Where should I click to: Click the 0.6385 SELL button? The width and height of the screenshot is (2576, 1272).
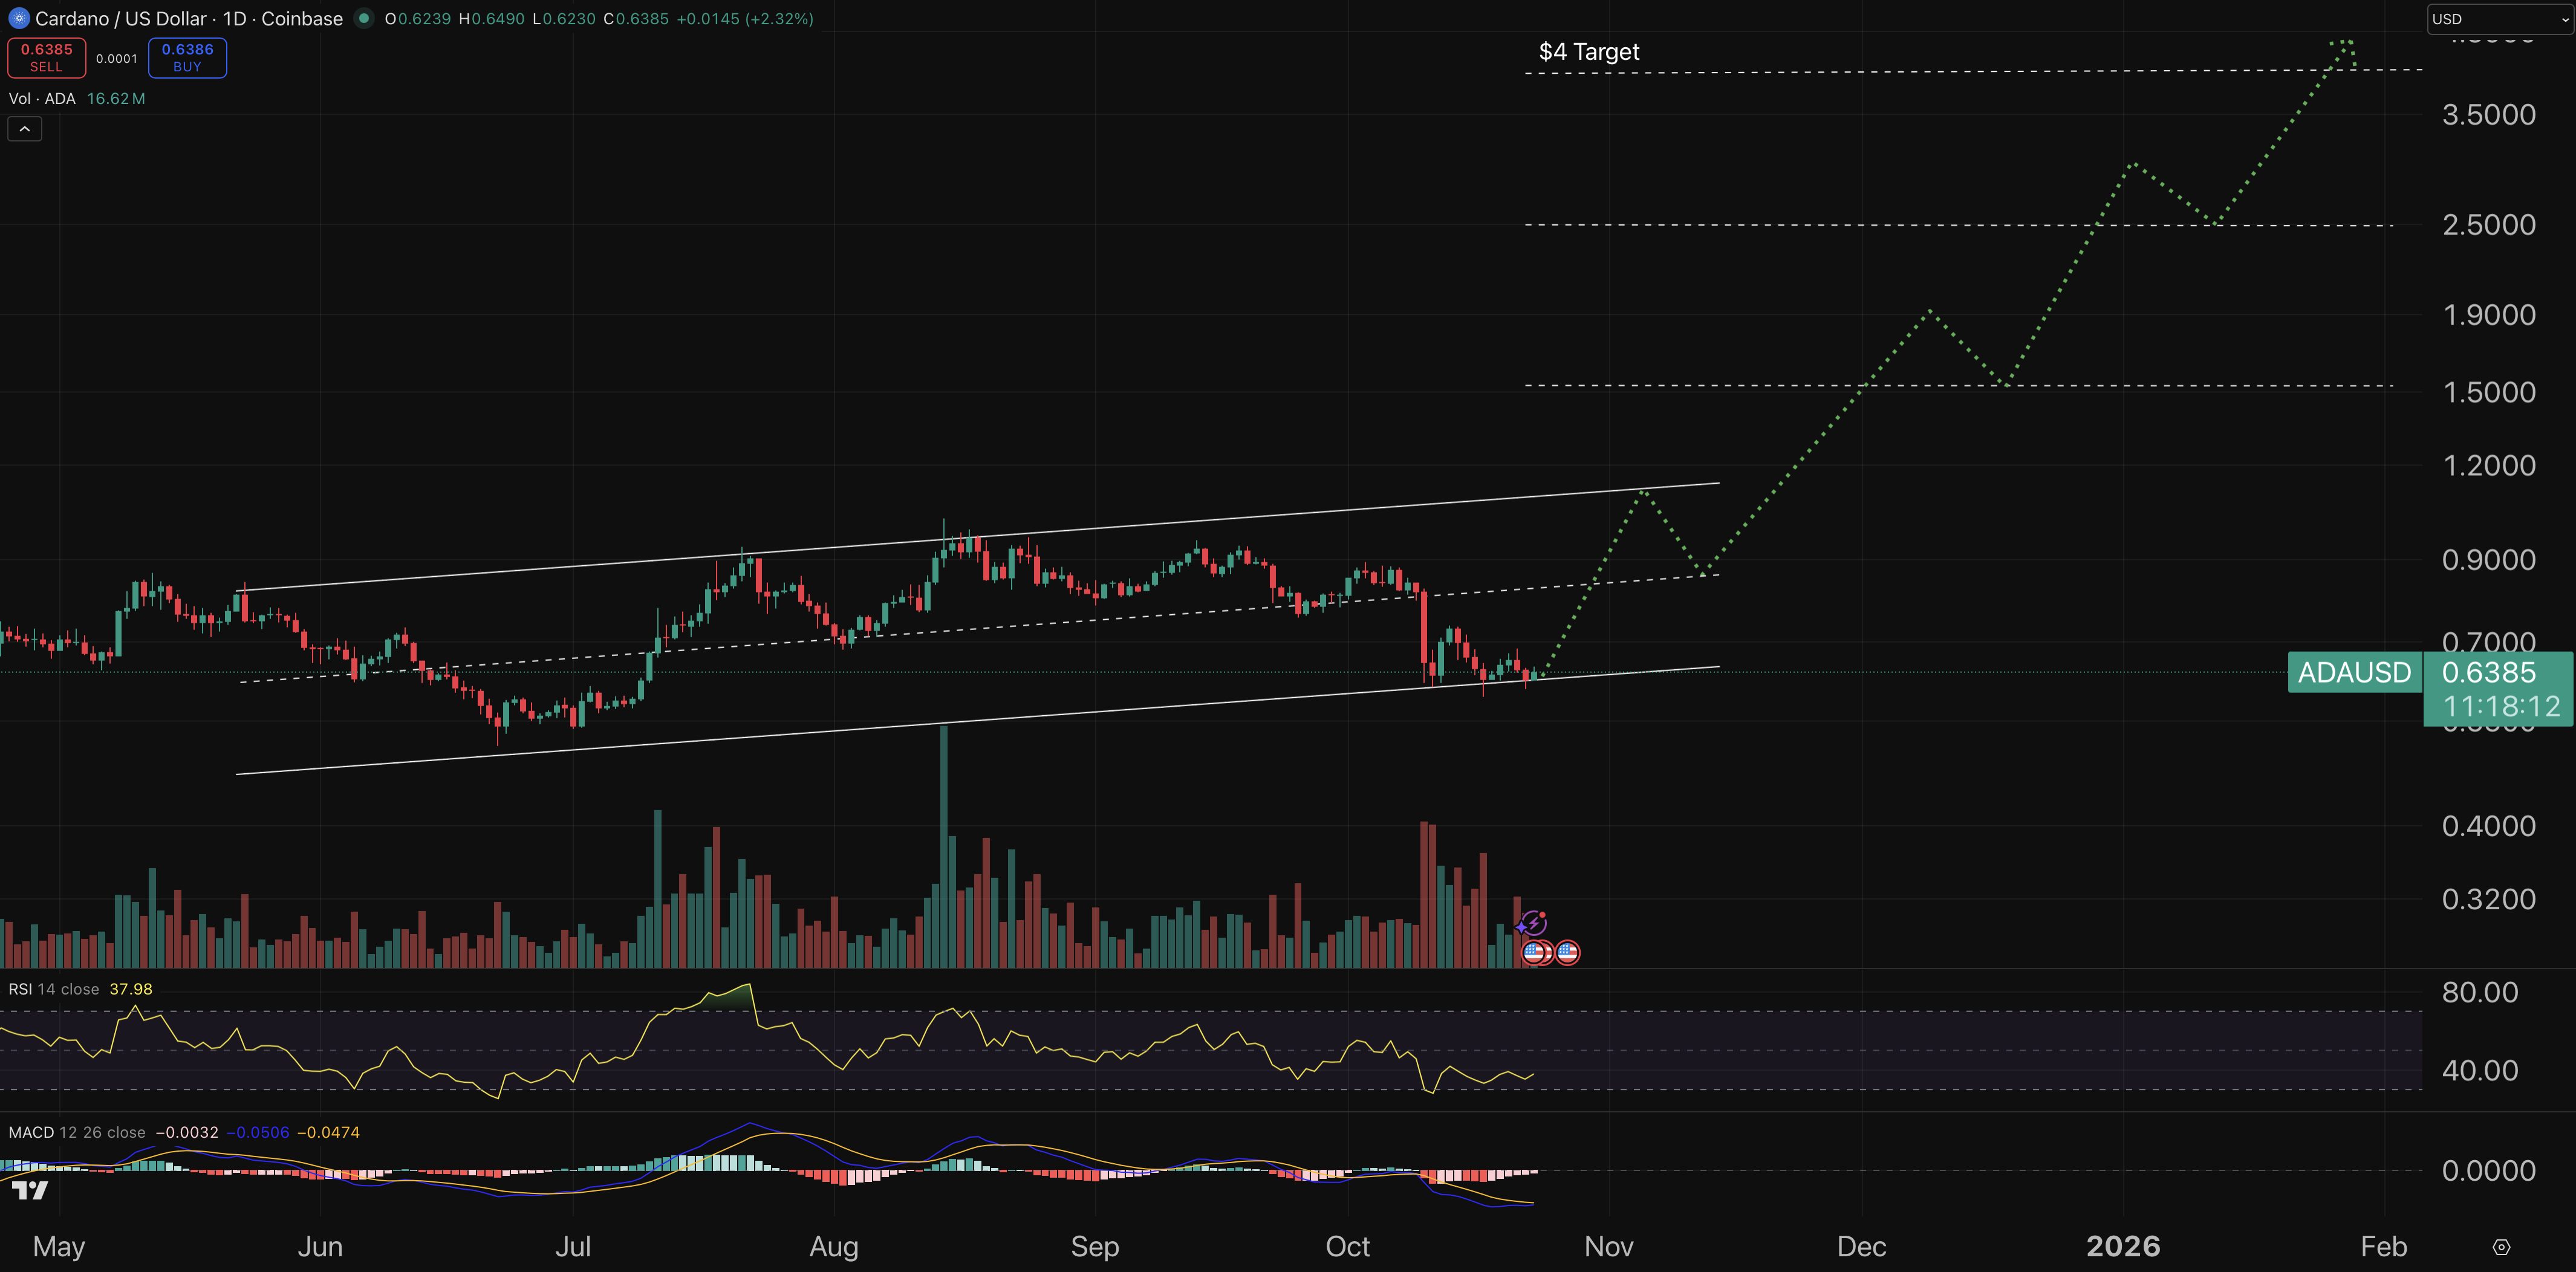tap(46, 57)
